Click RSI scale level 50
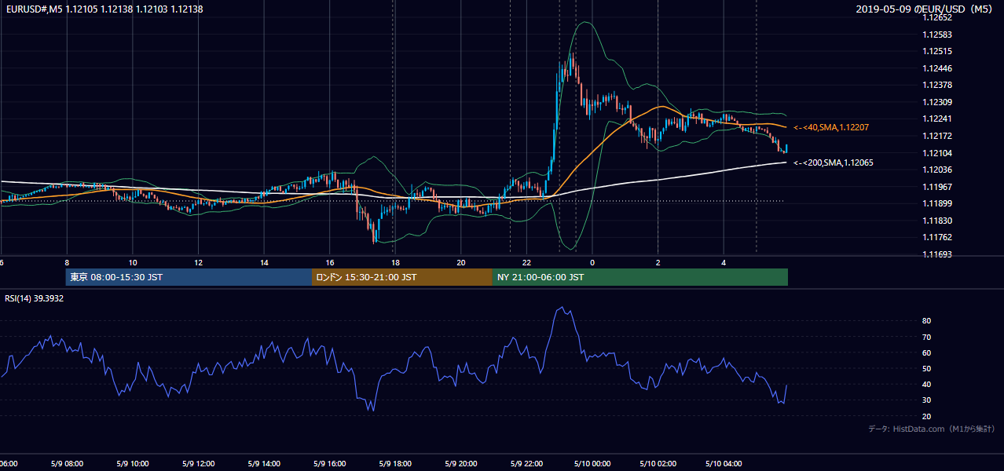 coord(927,368)
